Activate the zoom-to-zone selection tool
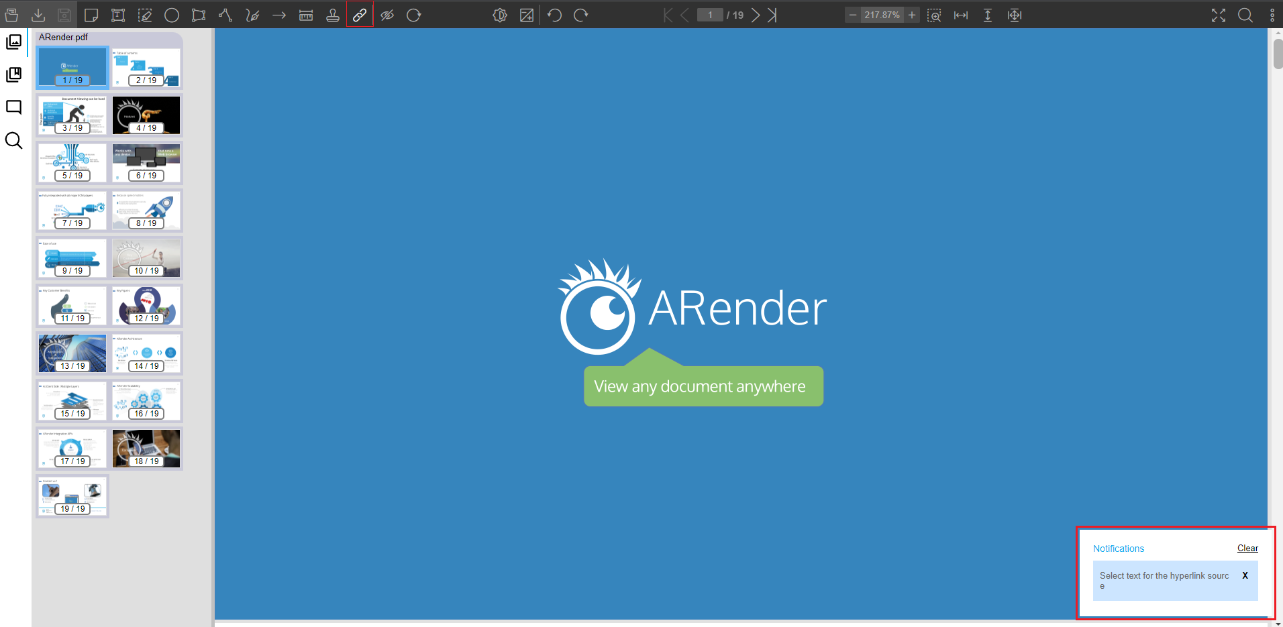The height and width of the screenshot is (627, 1283). [x=934, y=15]
